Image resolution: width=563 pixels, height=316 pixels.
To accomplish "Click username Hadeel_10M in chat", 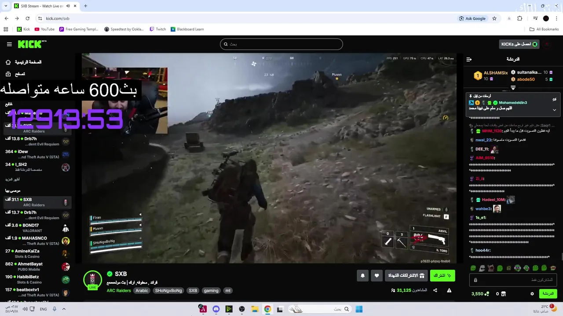I will pyautogui.click(x=493, y=200).
